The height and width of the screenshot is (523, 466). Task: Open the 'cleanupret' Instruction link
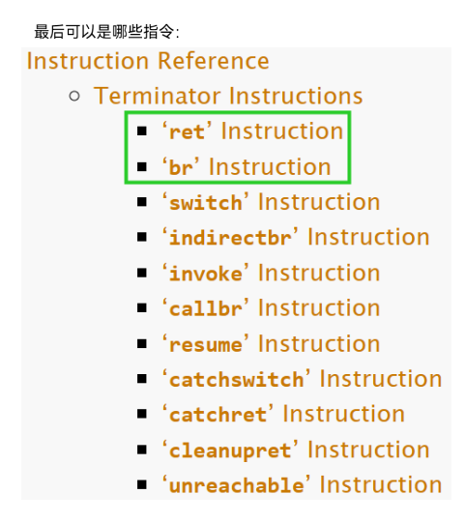coord(296,450)
